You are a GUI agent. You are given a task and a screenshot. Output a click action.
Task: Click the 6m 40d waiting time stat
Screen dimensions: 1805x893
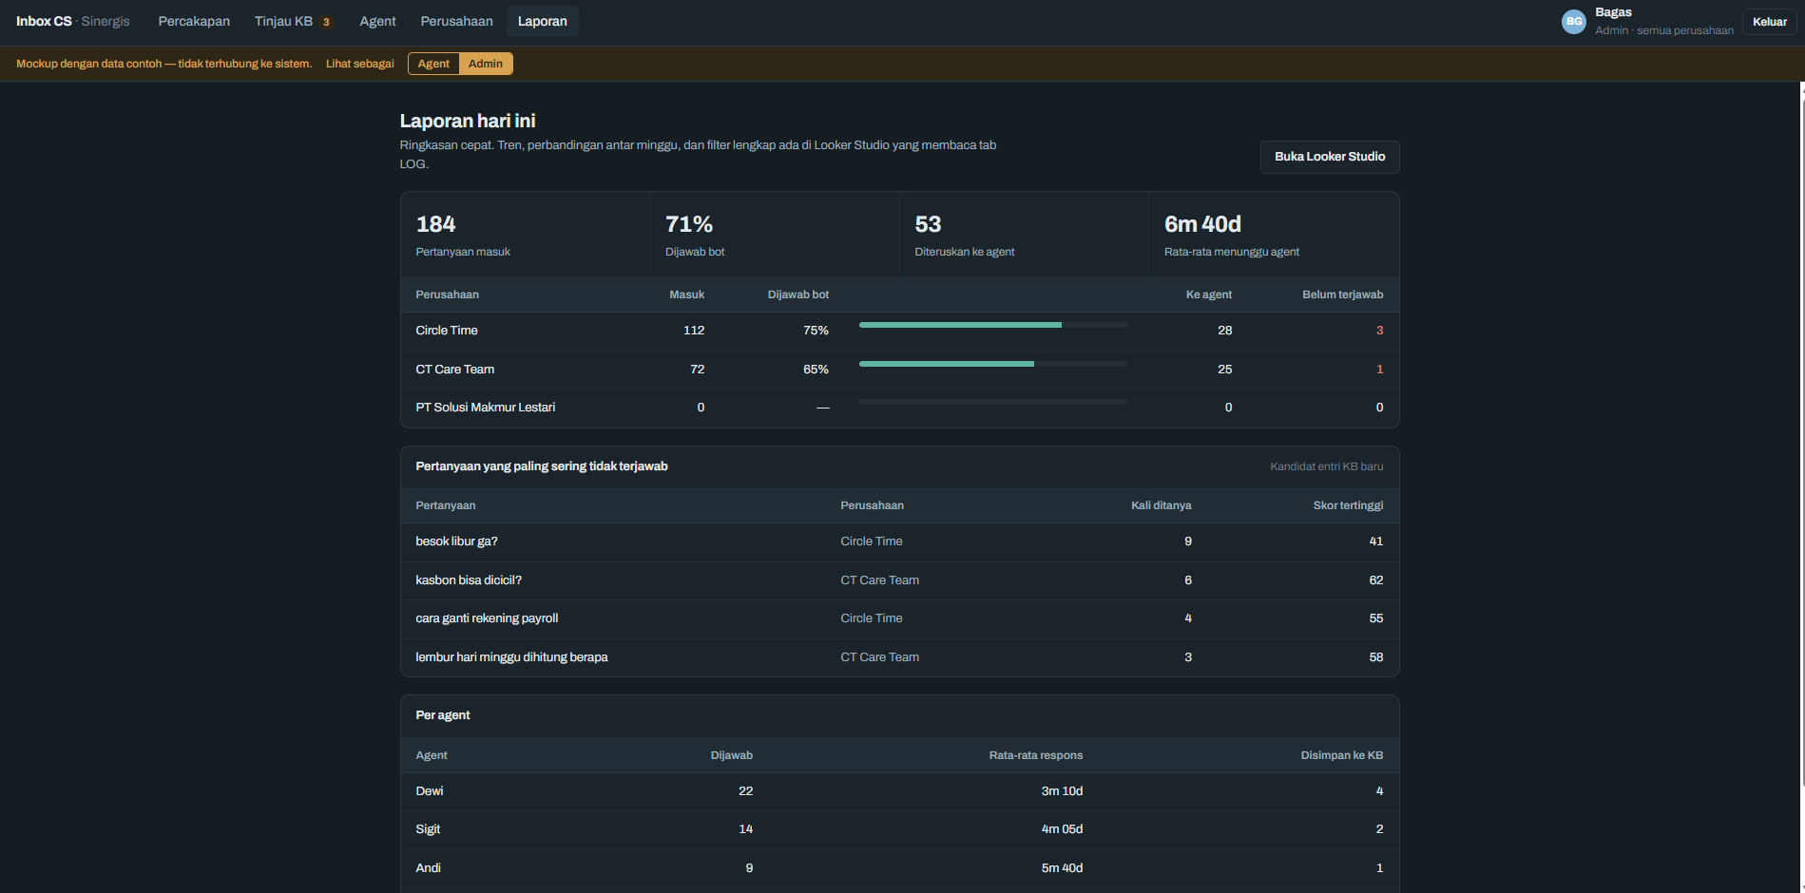click(1274, 235)
